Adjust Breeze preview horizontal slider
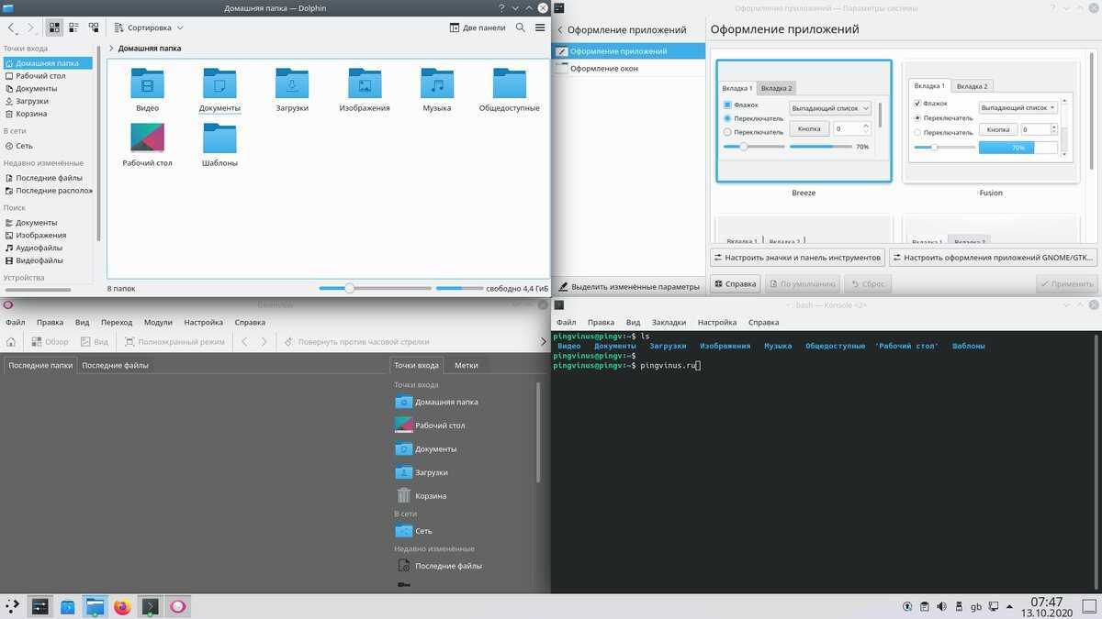 (x=754, y=147)
